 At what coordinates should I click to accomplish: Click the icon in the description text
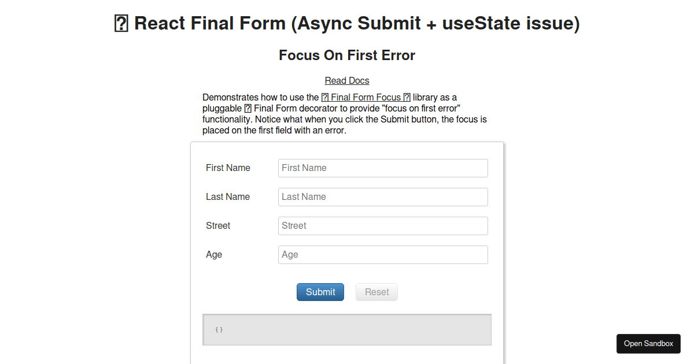[x=248, y=108]
